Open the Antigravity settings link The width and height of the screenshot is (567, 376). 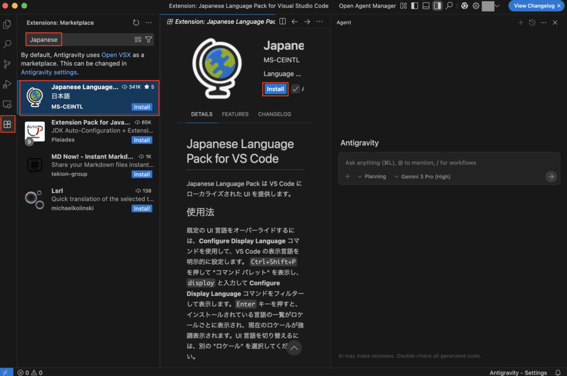(x=49, y=72)
